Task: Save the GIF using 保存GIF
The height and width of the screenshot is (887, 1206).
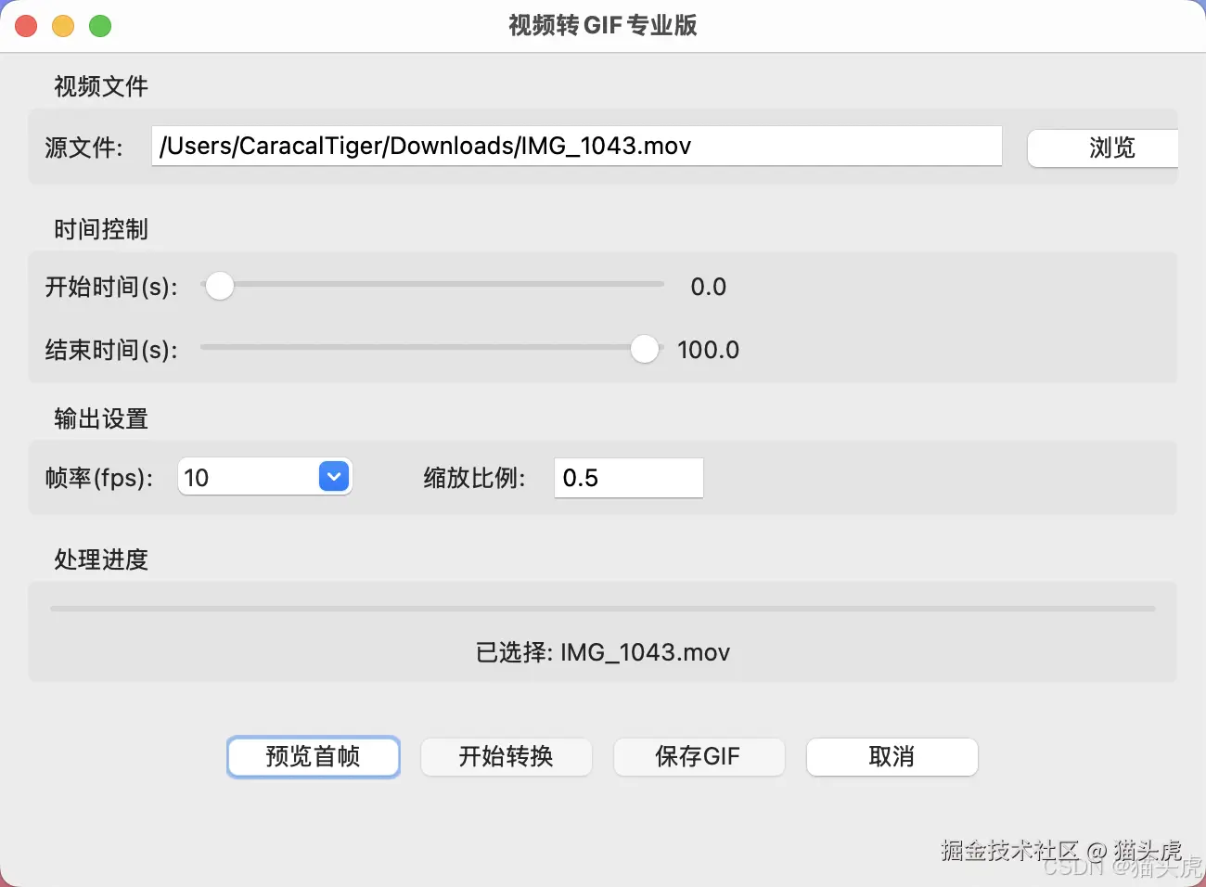Action: (699, 757)
